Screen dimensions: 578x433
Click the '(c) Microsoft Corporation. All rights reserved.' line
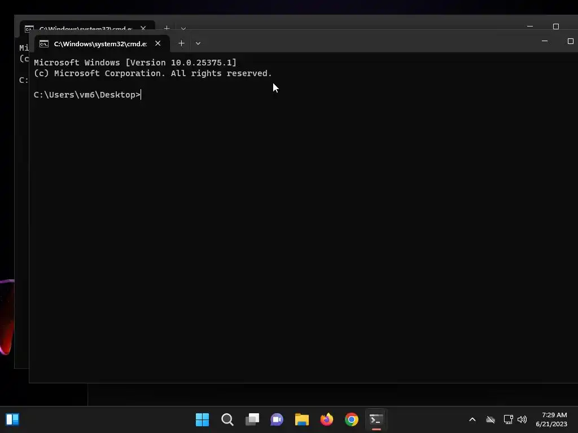[152, 73]
